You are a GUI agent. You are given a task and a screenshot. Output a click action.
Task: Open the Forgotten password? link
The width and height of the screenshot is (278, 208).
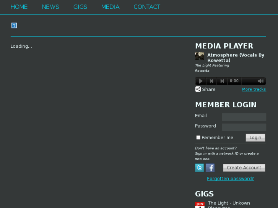pos(231,179)
